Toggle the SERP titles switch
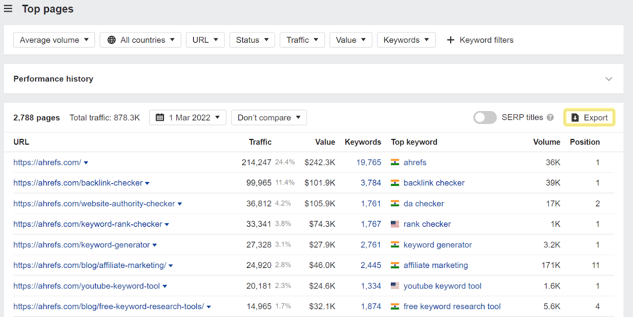Image resolution: width=633 pixels, height=317 pixels. (x=485, y=118)
